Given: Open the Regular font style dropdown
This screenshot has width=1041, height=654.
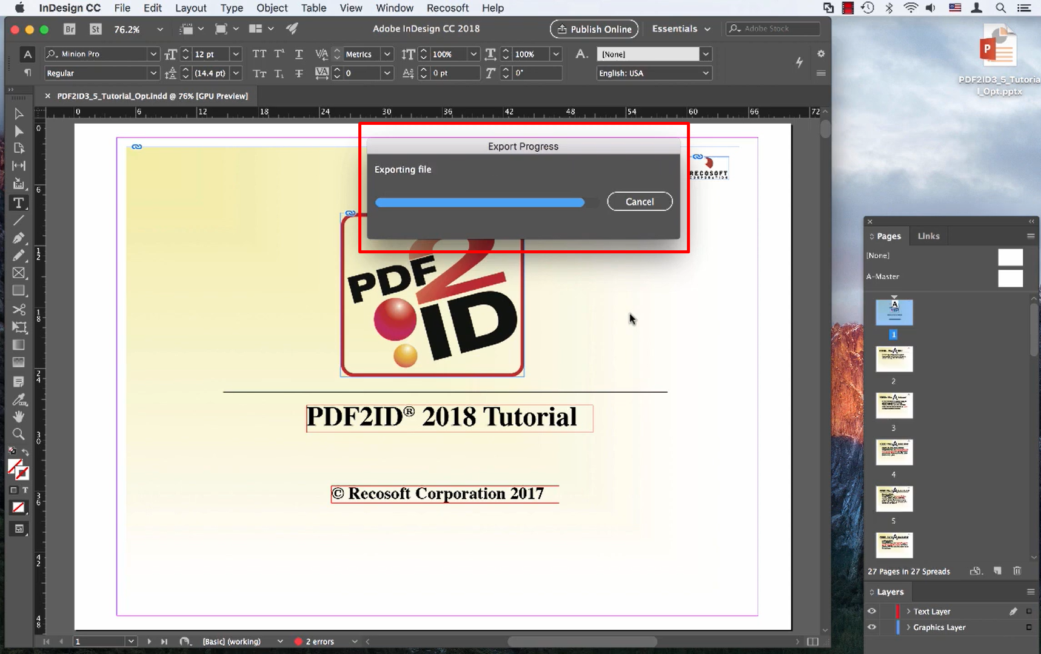Looking at the screenshot, I should tap(153, 73).
